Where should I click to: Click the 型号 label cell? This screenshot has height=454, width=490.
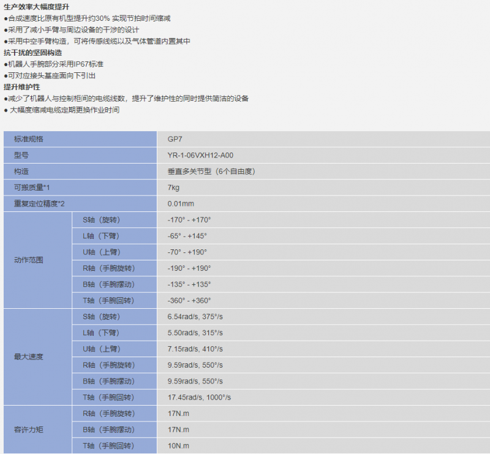(x=80, y=156)
